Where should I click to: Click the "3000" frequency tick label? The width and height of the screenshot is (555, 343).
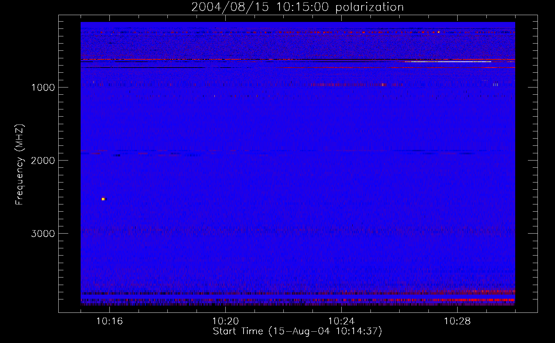pyautogui.click(x=43, y=234)
